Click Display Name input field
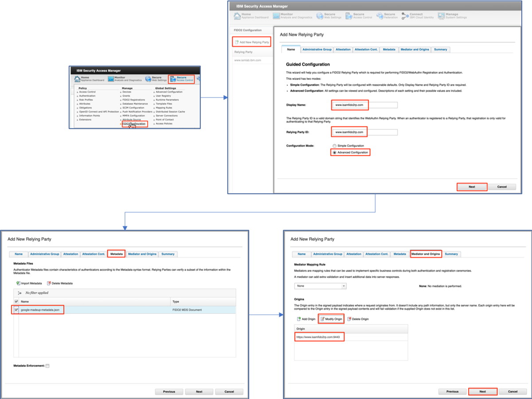Image resolution: width=532 pixels, height=399 pixels. coord(364,105)
